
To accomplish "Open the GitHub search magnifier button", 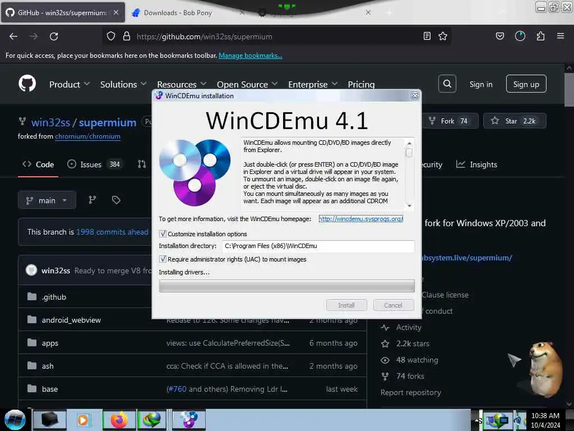I will pos(447,84).
